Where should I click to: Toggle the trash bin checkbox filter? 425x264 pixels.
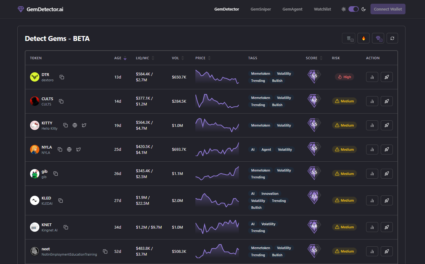tap(348, 38)
